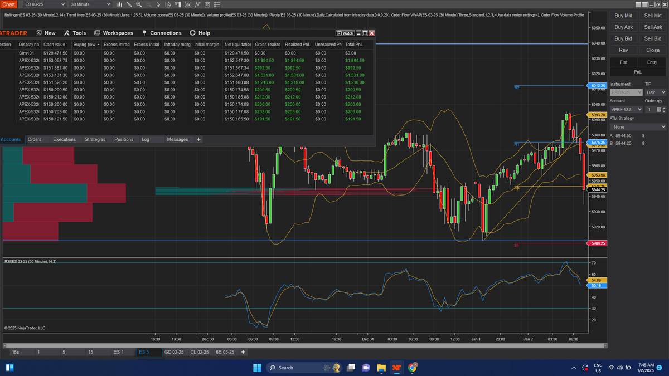Toggle the Chart Trader panel icon
The width and height of the screenshot is (669, 376).
[x=178, y=4]
